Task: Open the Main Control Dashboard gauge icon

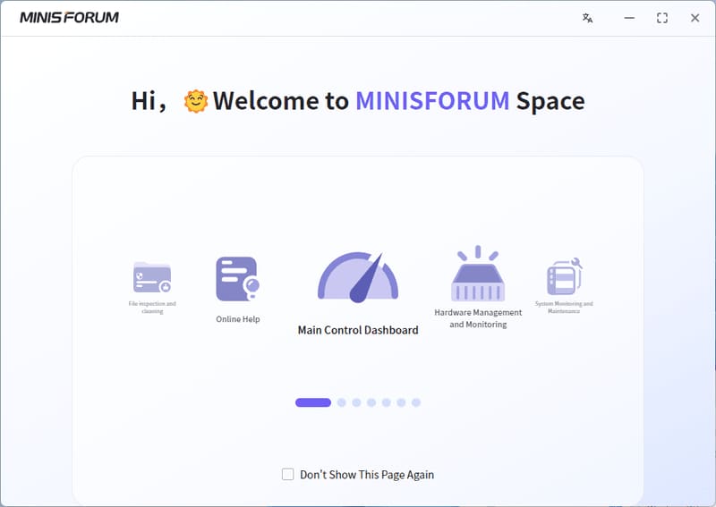Action: pos(358,277)
